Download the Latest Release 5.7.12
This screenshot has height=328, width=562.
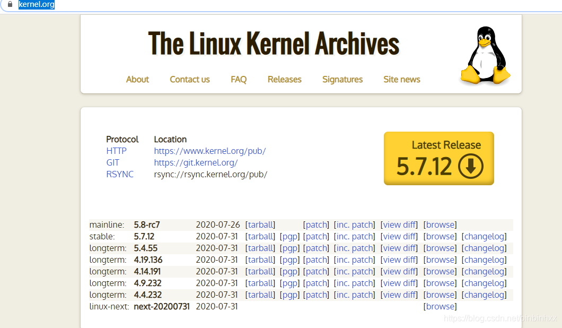438,158
